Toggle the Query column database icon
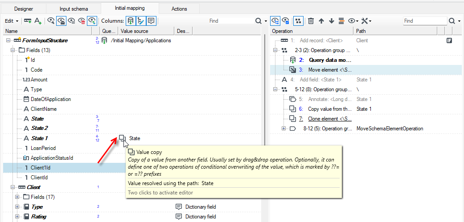Screen dimensions: 464x222 point(130,21)
